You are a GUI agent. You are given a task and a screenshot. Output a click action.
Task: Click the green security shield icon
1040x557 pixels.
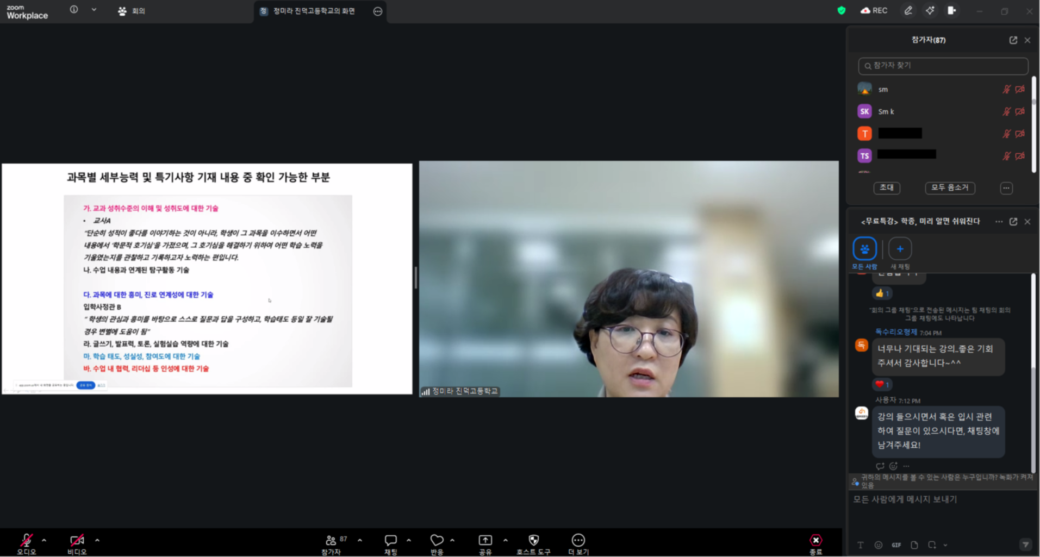coord(842,10)
